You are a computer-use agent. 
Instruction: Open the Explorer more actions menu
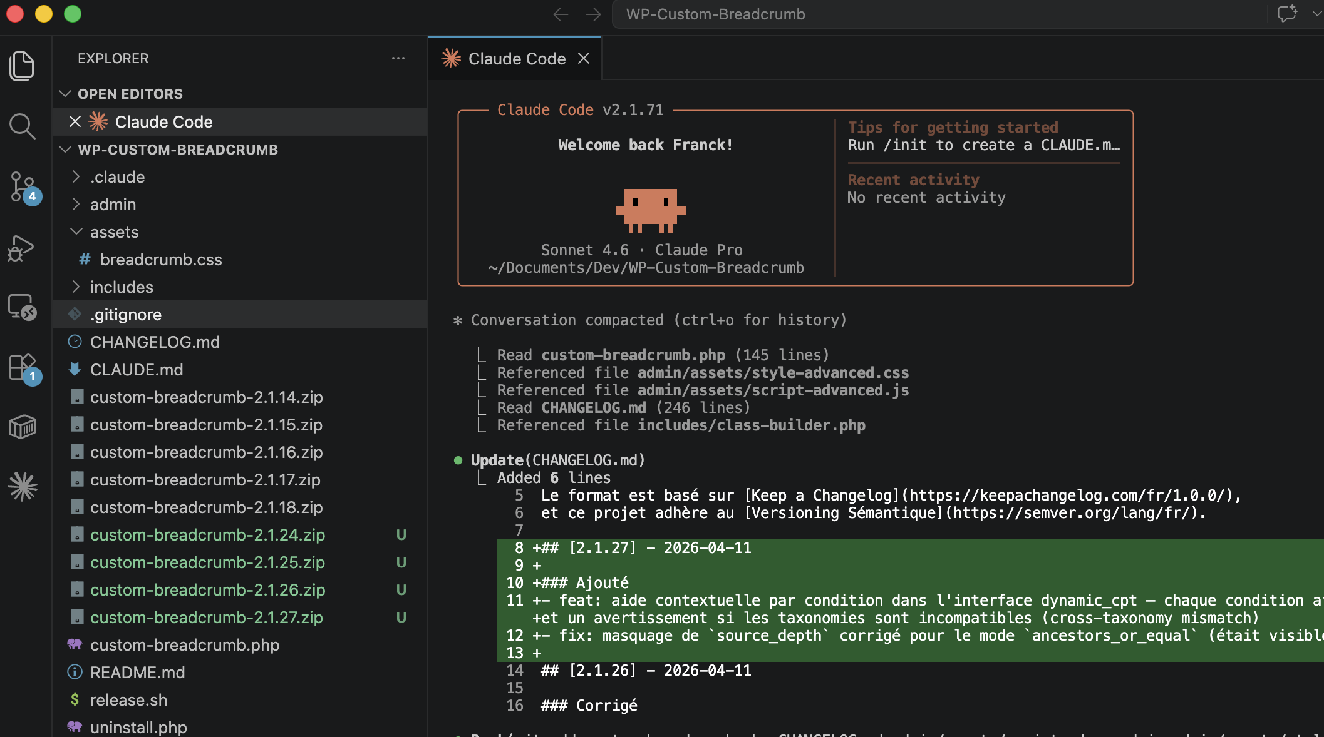[x=398, y=58]
